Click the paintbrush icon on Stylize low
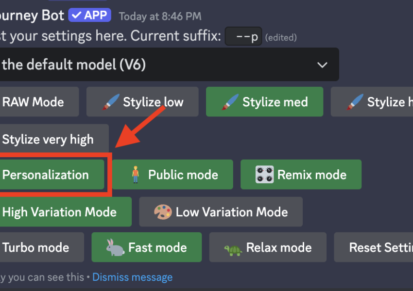This screenshot has width=413, height=291. (110, 102)
